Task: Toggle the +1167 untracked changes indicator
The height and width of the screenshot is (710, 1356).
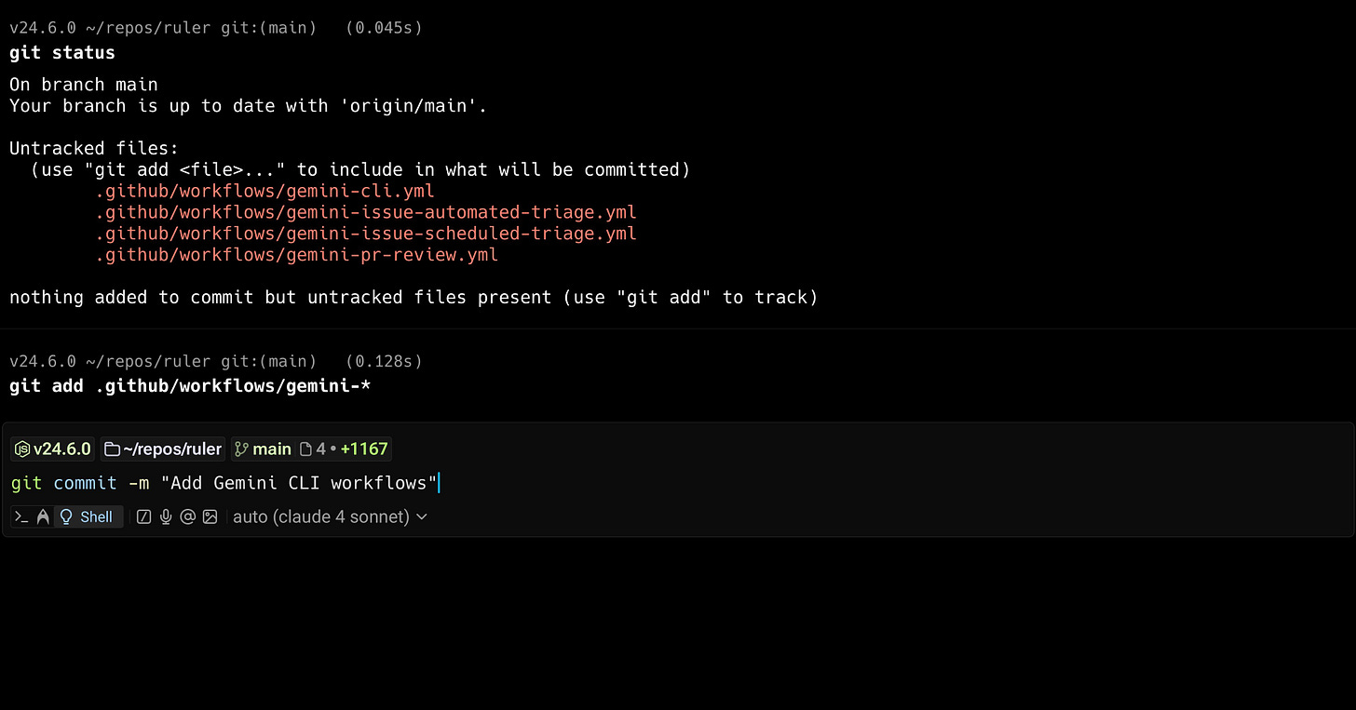Action: (364, 449)
